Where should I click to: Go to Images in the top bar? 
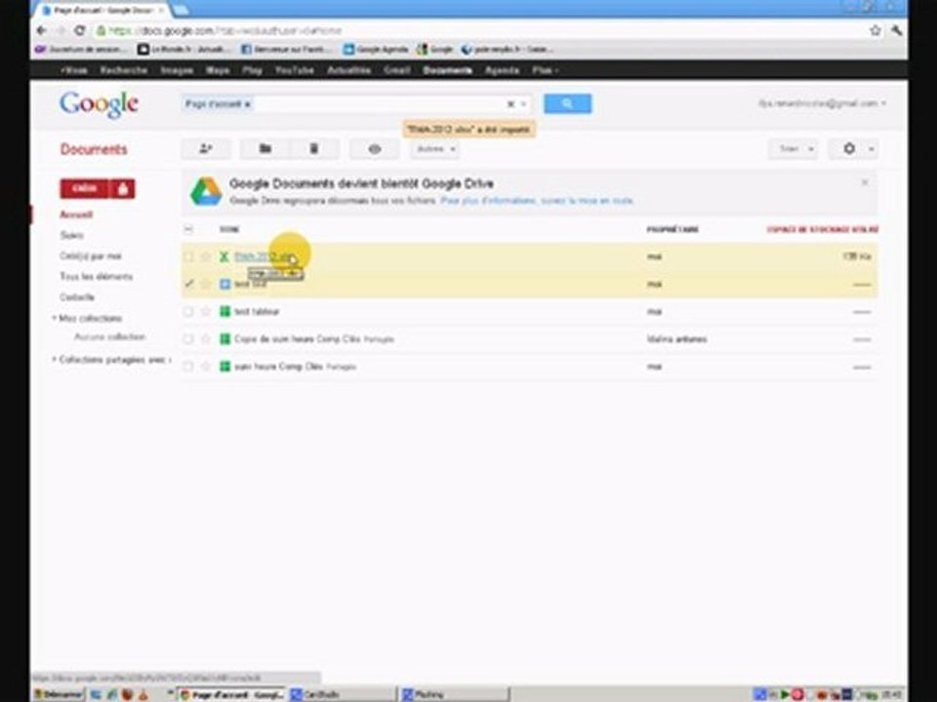[x=177, y=70]
